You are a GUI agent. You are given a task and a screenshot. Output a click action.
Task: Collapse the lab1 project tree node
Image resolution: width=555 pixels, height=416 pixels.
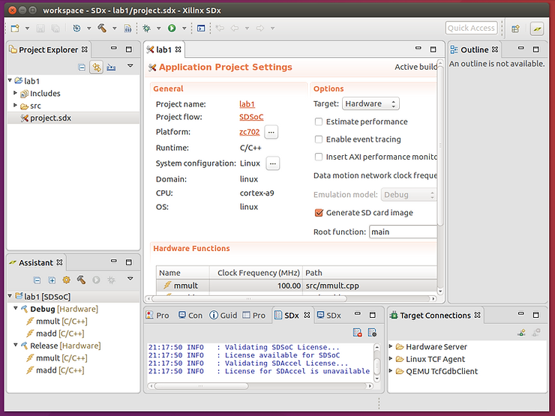click(x=10, y=81)
